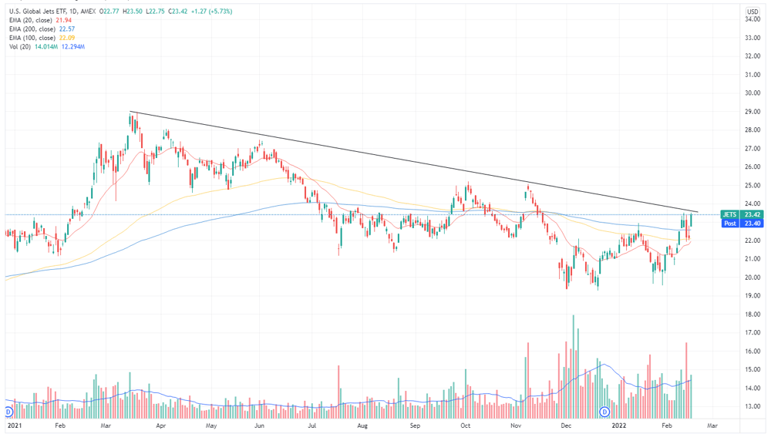This screenshot has height=434, width=771.
Task: Click the Aug time axis label
Action: click(362, 426)
